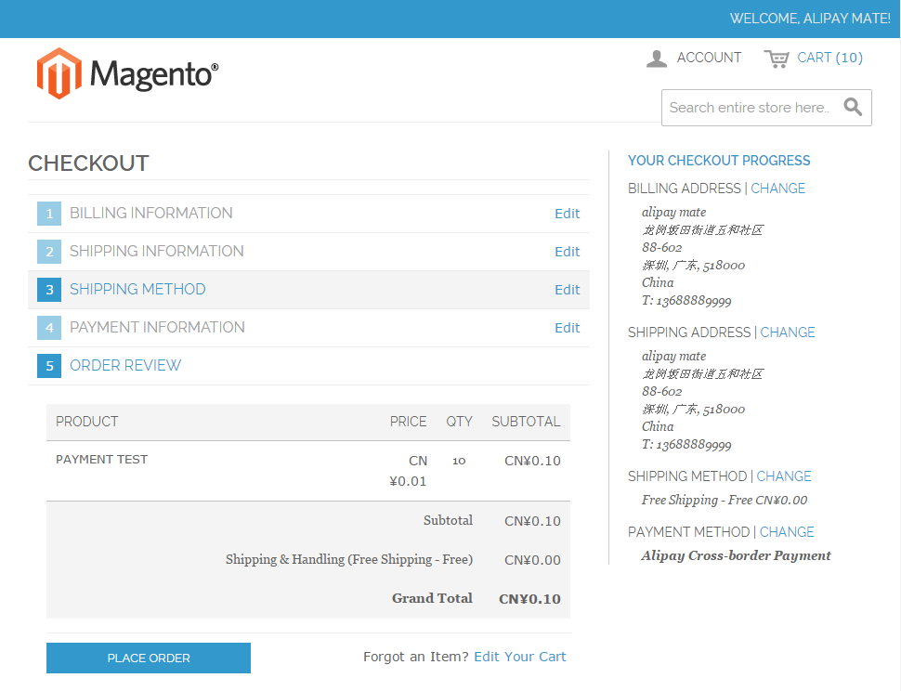Open the shopping cart icon
This screenshot has width=901, height=691.
click(x=777, y=58)
